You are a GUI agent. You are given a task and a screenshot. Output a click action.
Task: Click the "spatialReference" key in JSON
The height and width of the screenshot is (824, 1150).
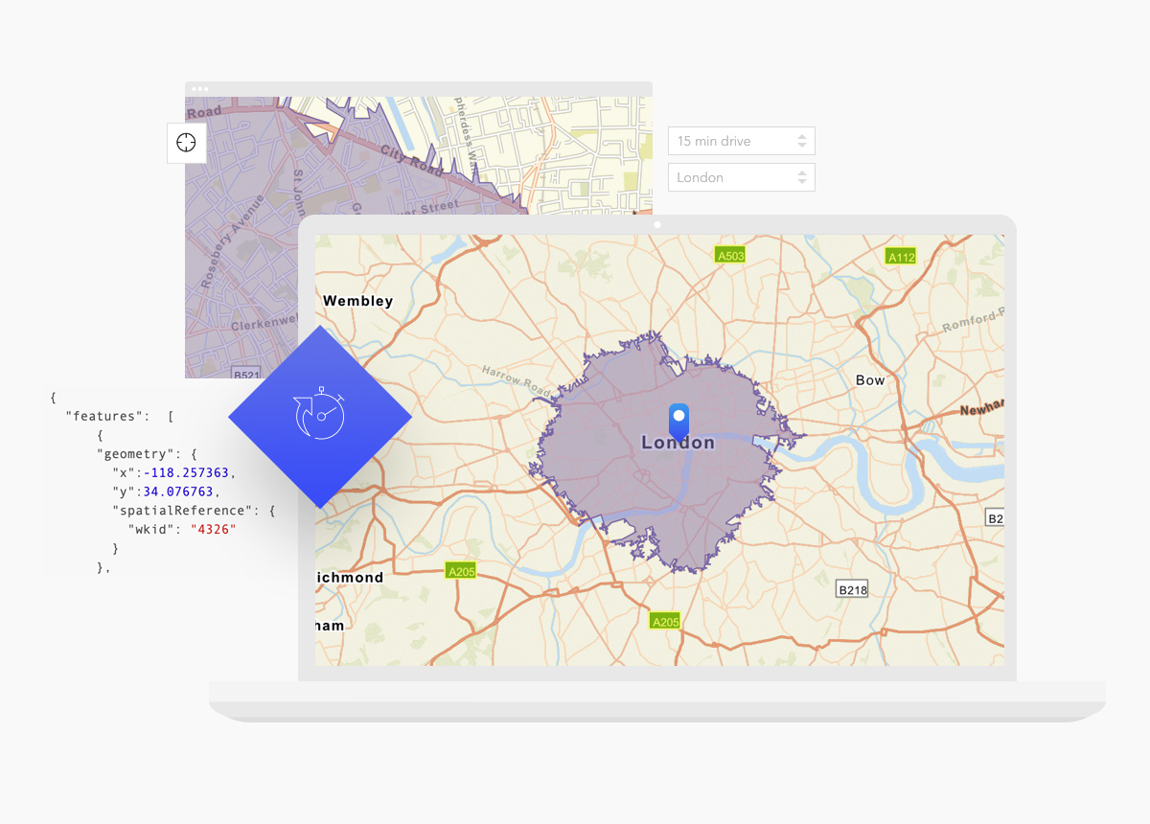(182, 511)
